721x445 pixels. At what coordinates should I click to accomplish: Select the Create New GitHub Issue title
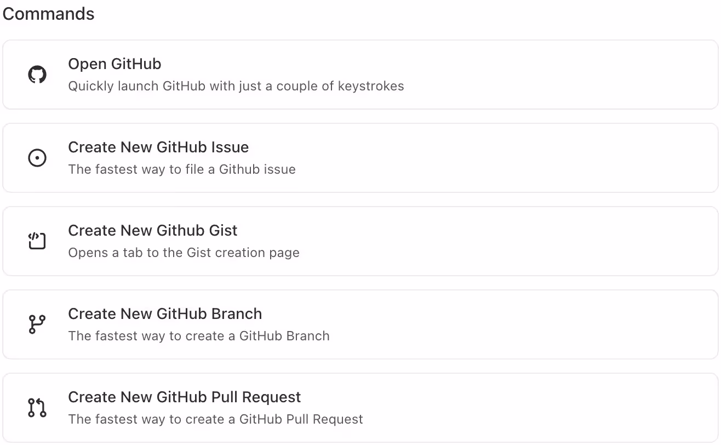pos(158,147)
